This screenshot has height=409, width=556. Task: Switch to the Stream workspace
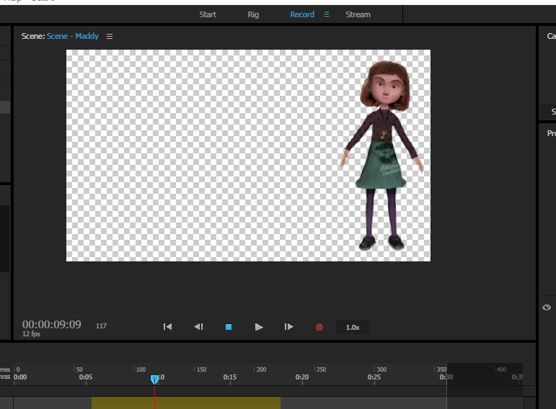[358, 14]
